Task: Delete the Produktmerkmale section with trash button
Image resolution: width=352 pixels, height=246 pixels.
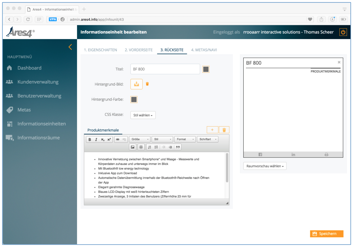Action: pos(224,130)
